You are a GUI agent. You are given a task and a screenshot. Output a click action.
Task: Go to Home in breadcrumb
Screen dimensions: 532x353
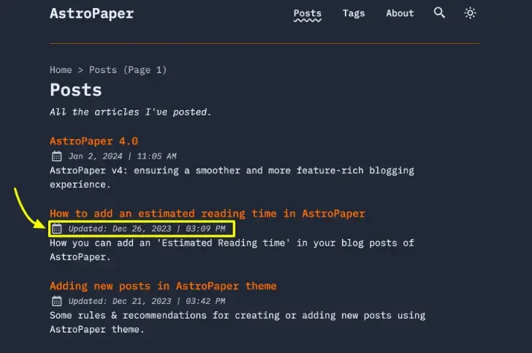[61, 70]
